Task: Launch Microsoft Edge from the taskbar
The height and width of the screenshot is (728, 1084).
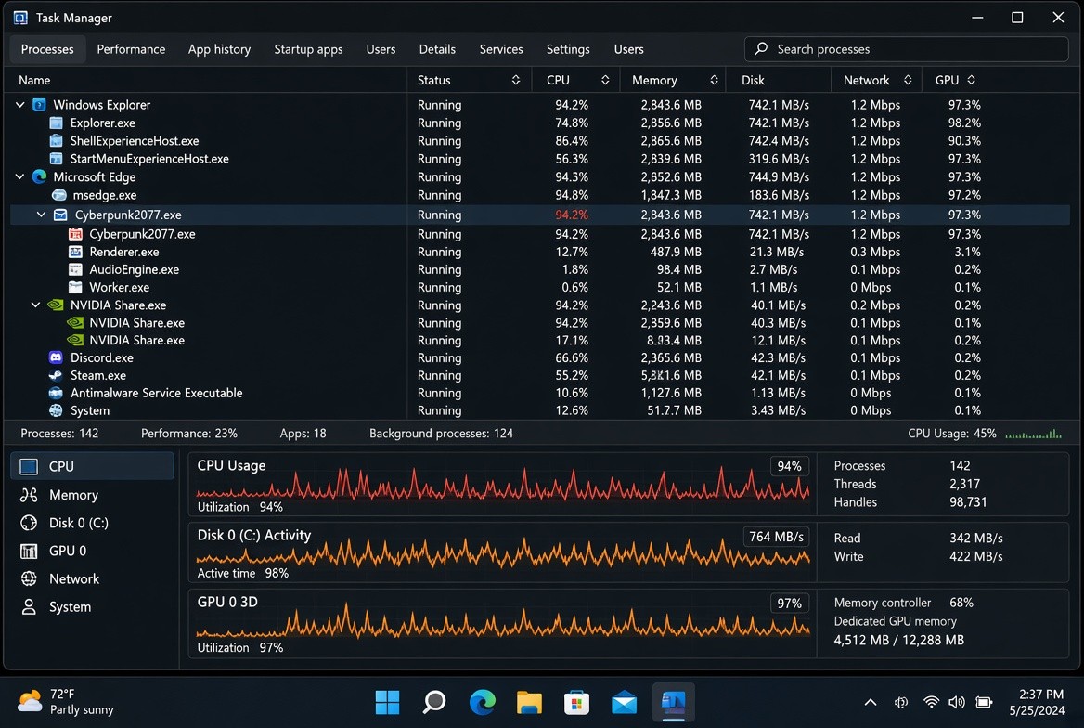Action: pos(482,702)
